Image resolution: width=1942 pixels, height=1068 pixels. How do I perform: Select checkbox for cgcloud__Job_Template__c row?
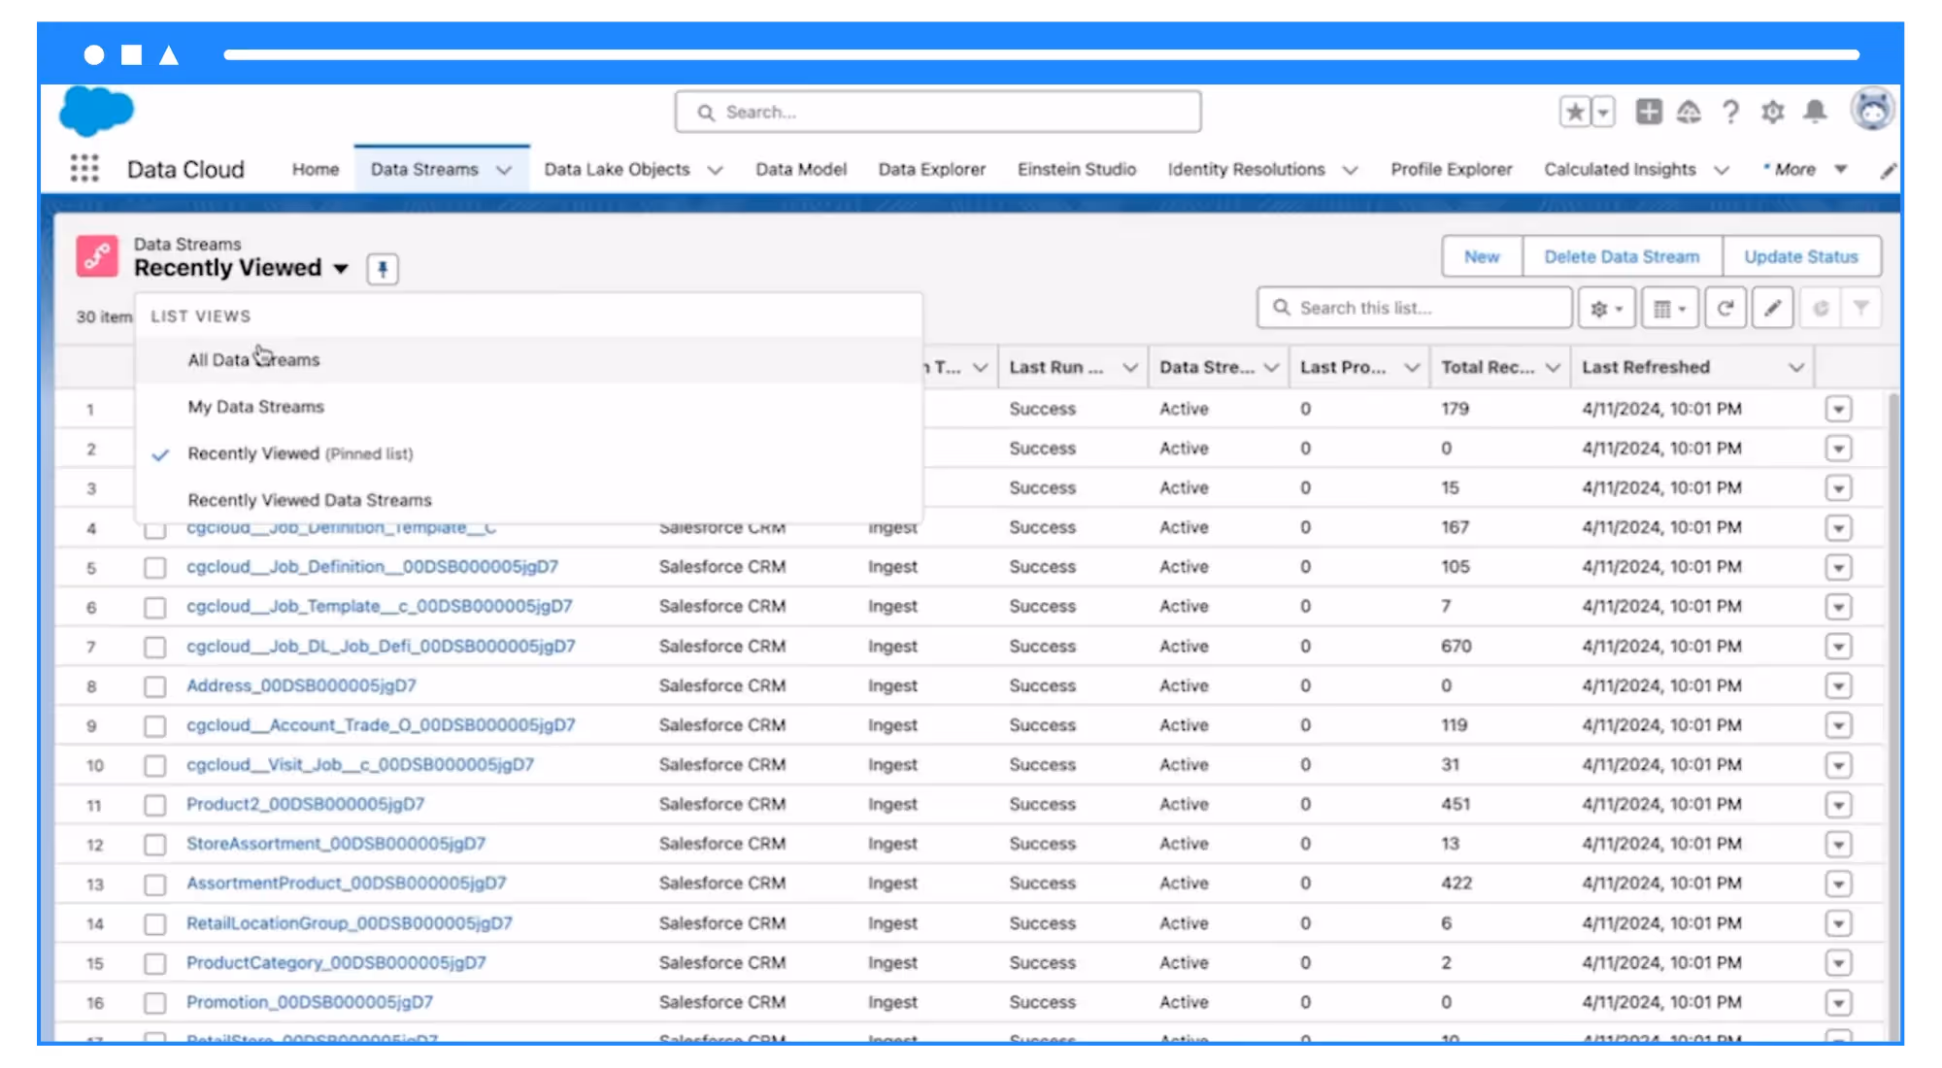(154, 608)
